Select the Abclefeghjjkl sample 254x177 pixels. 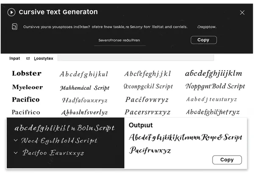[147, 74]
